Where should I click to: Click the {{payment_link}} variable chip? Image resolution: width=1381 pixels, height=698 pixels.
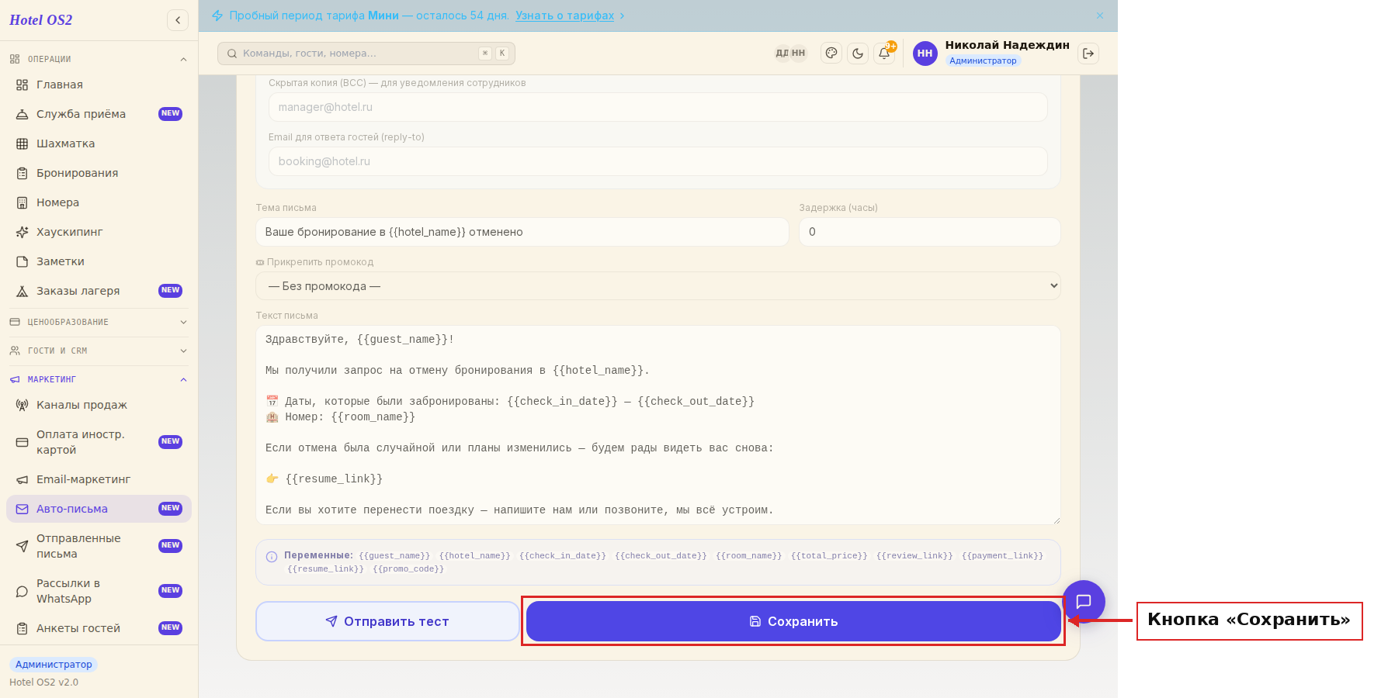(x=1003, y=556)
